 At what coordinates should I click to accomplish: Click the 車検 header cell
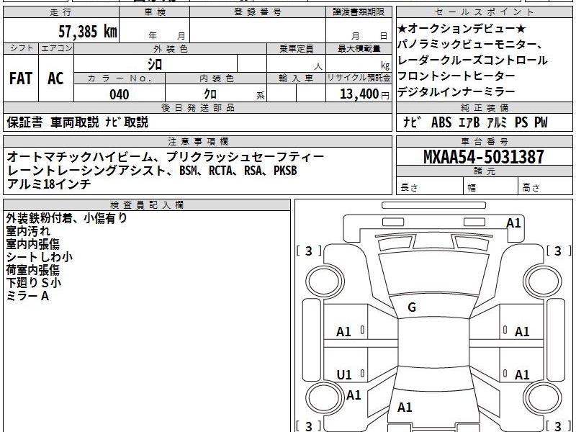tap(155, 12)
